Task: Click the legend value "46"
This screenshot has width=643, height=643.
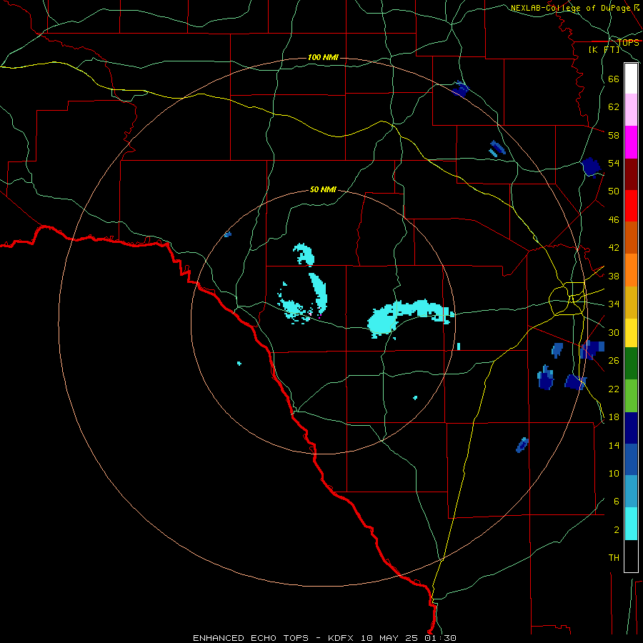Action: click(x=614, y=220)
